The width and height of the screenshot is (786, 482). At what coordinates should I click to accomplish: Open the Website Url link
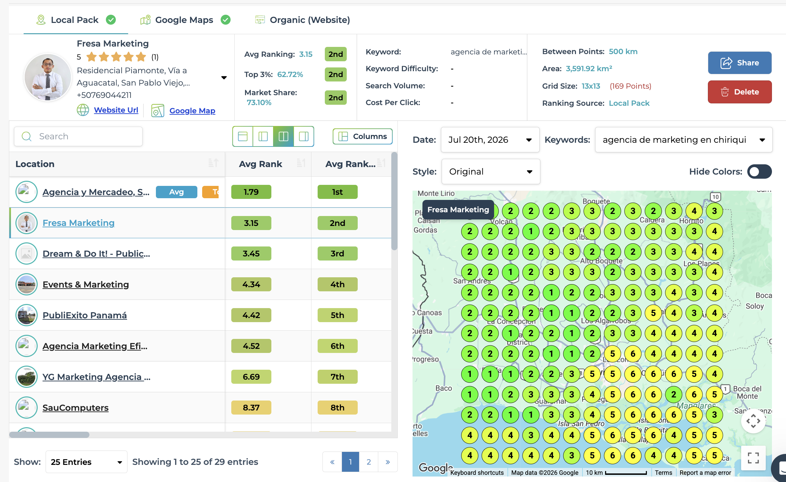pyautogui.click(x=116, y=110)
